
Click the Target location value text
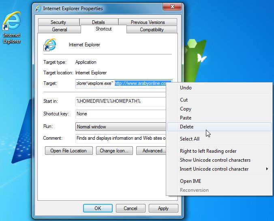[91, 73]
